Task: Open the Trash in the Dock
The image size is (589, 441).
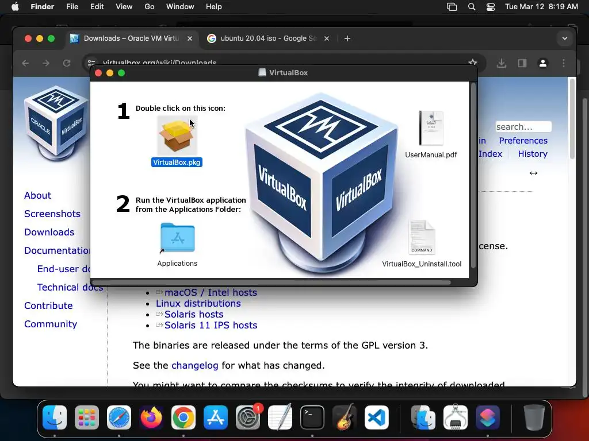Action: pos(534,417)
